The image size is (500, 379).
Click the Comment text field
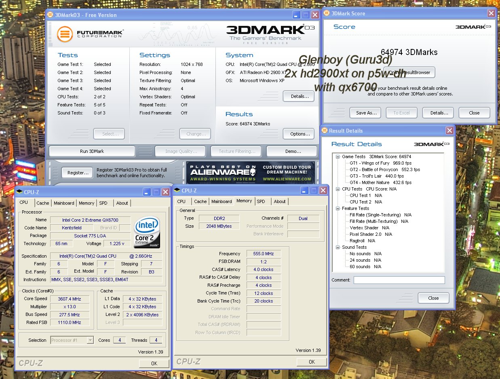point(399,280)
